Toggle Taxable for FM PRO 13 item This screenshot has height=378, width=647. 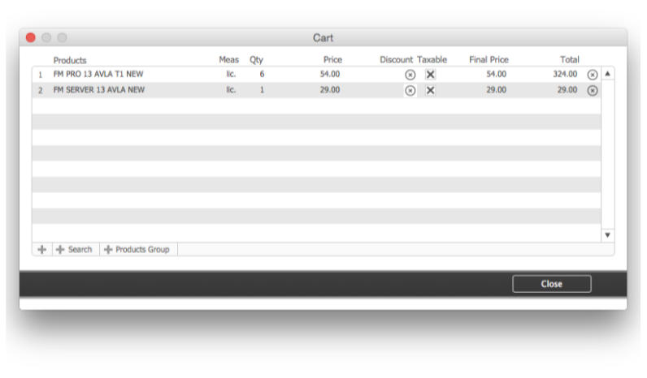point(431,75)
